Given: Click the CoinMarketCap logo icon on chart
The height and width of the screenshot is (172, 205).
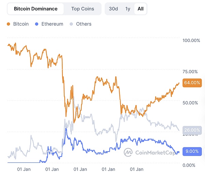Looking at the screenshot, I should click(x=128, y=152).
